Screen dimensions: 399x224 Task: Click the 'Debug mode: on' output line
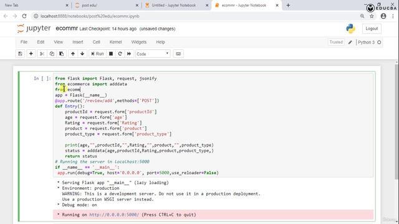79,205
